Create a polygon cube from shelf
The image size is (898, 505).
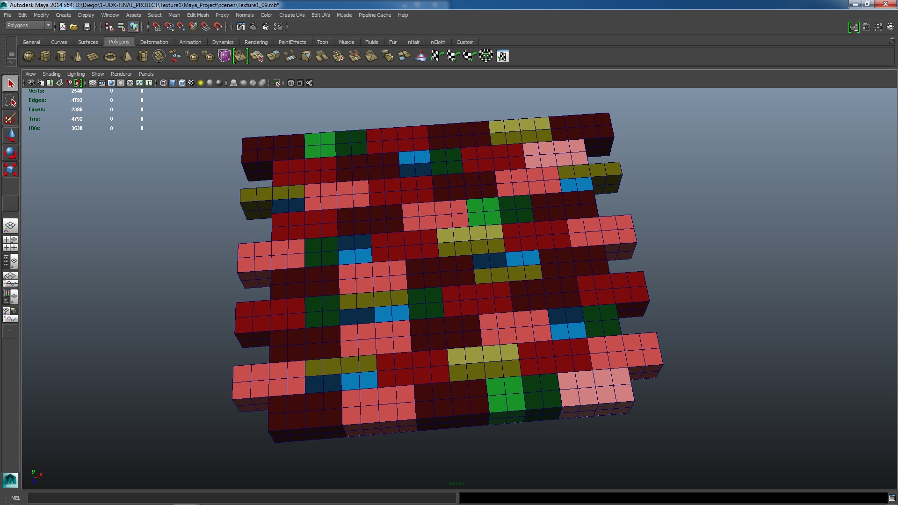[45, 57]
